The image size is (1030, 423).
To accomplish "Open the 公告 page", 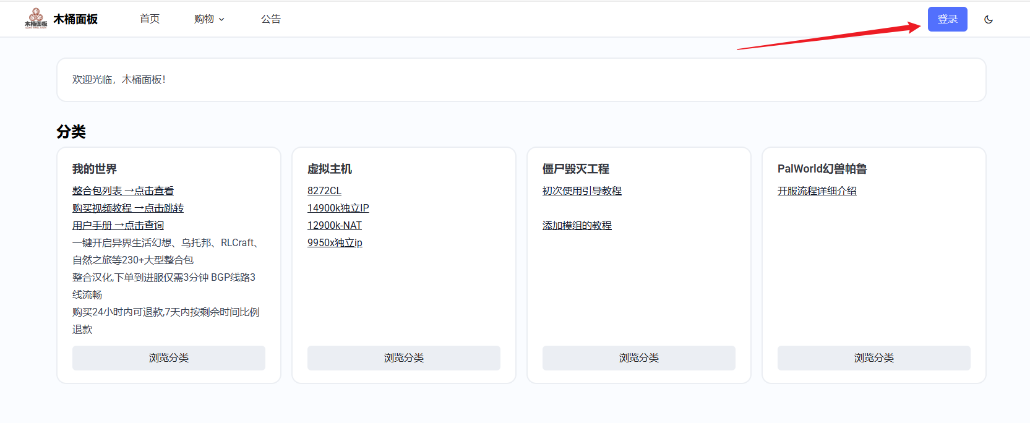I will [271, 19].
